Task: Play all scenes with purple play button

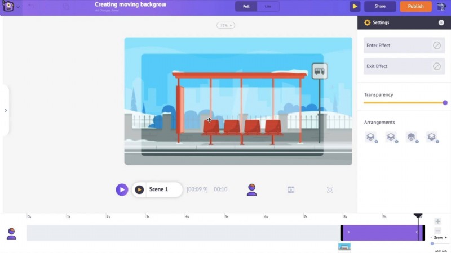Action: (x=122, y=189)
